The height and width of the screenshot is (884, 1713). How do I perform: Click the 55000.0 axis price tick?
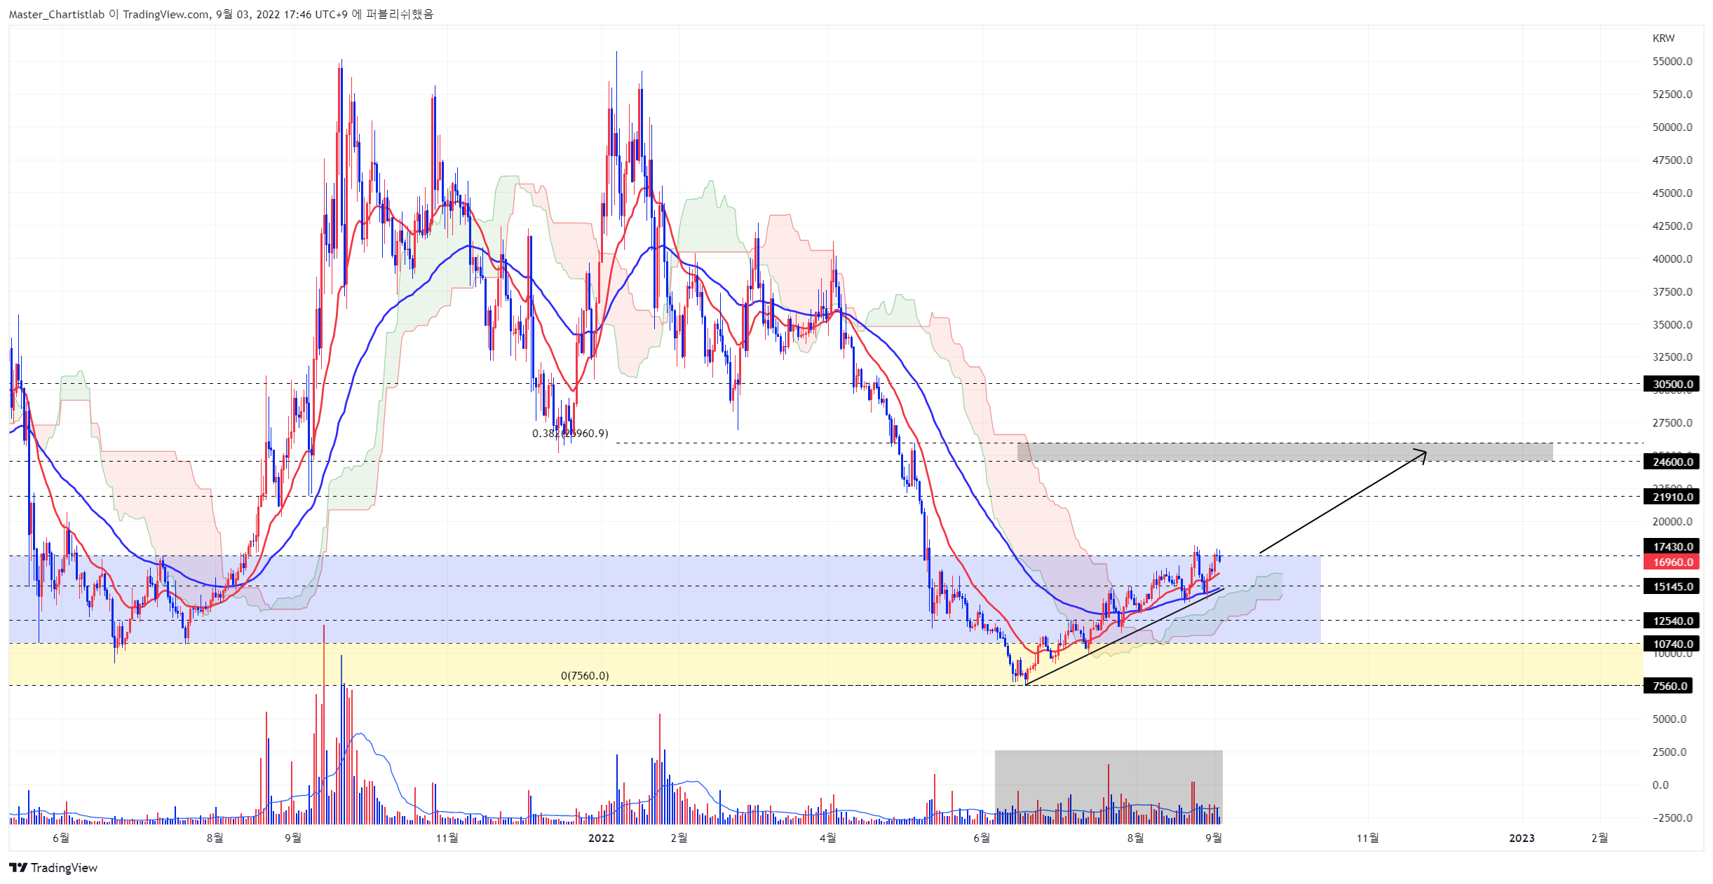(1672, 62)
